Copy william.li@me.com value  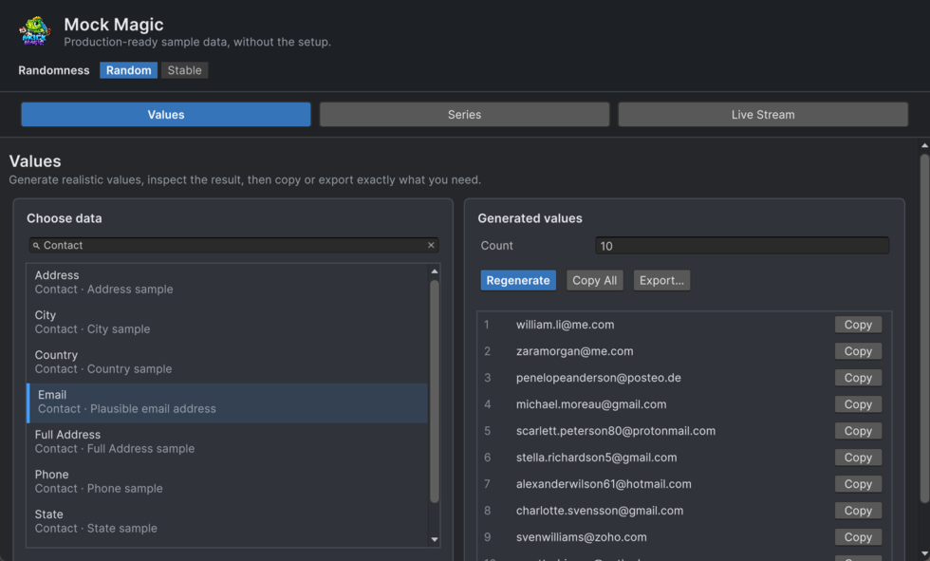click(858, 325)
